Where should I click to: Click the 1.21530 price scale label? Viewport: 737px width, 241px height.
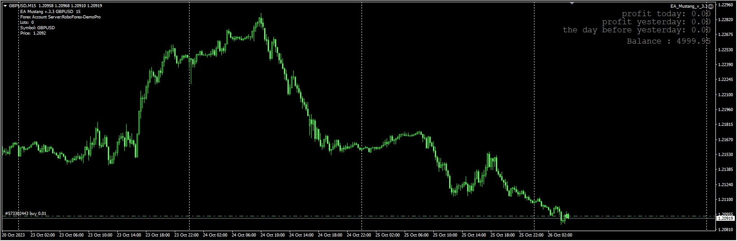point(725,155)
